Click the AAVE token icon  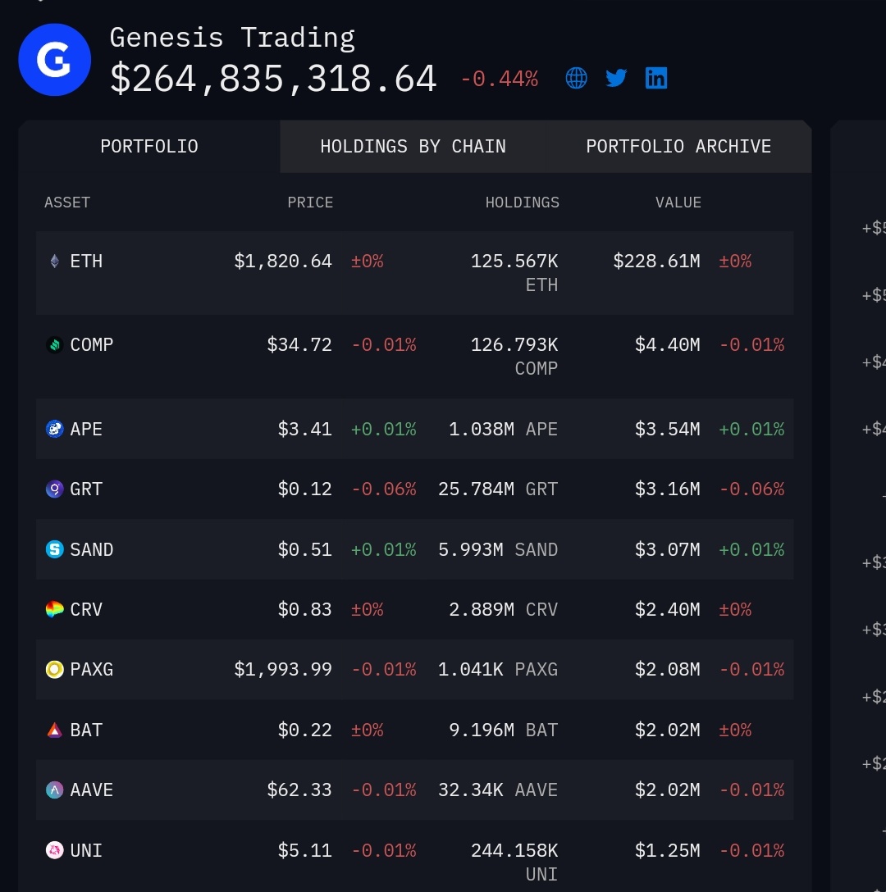click(55, 790)
